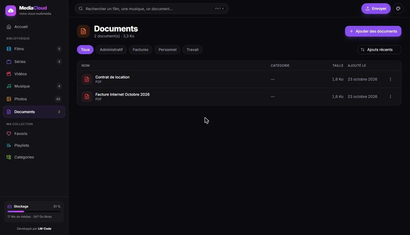The width and height of the screenshot is (410, 235).
Task: Select the Tous filter tab
Action: click(85, 50)
